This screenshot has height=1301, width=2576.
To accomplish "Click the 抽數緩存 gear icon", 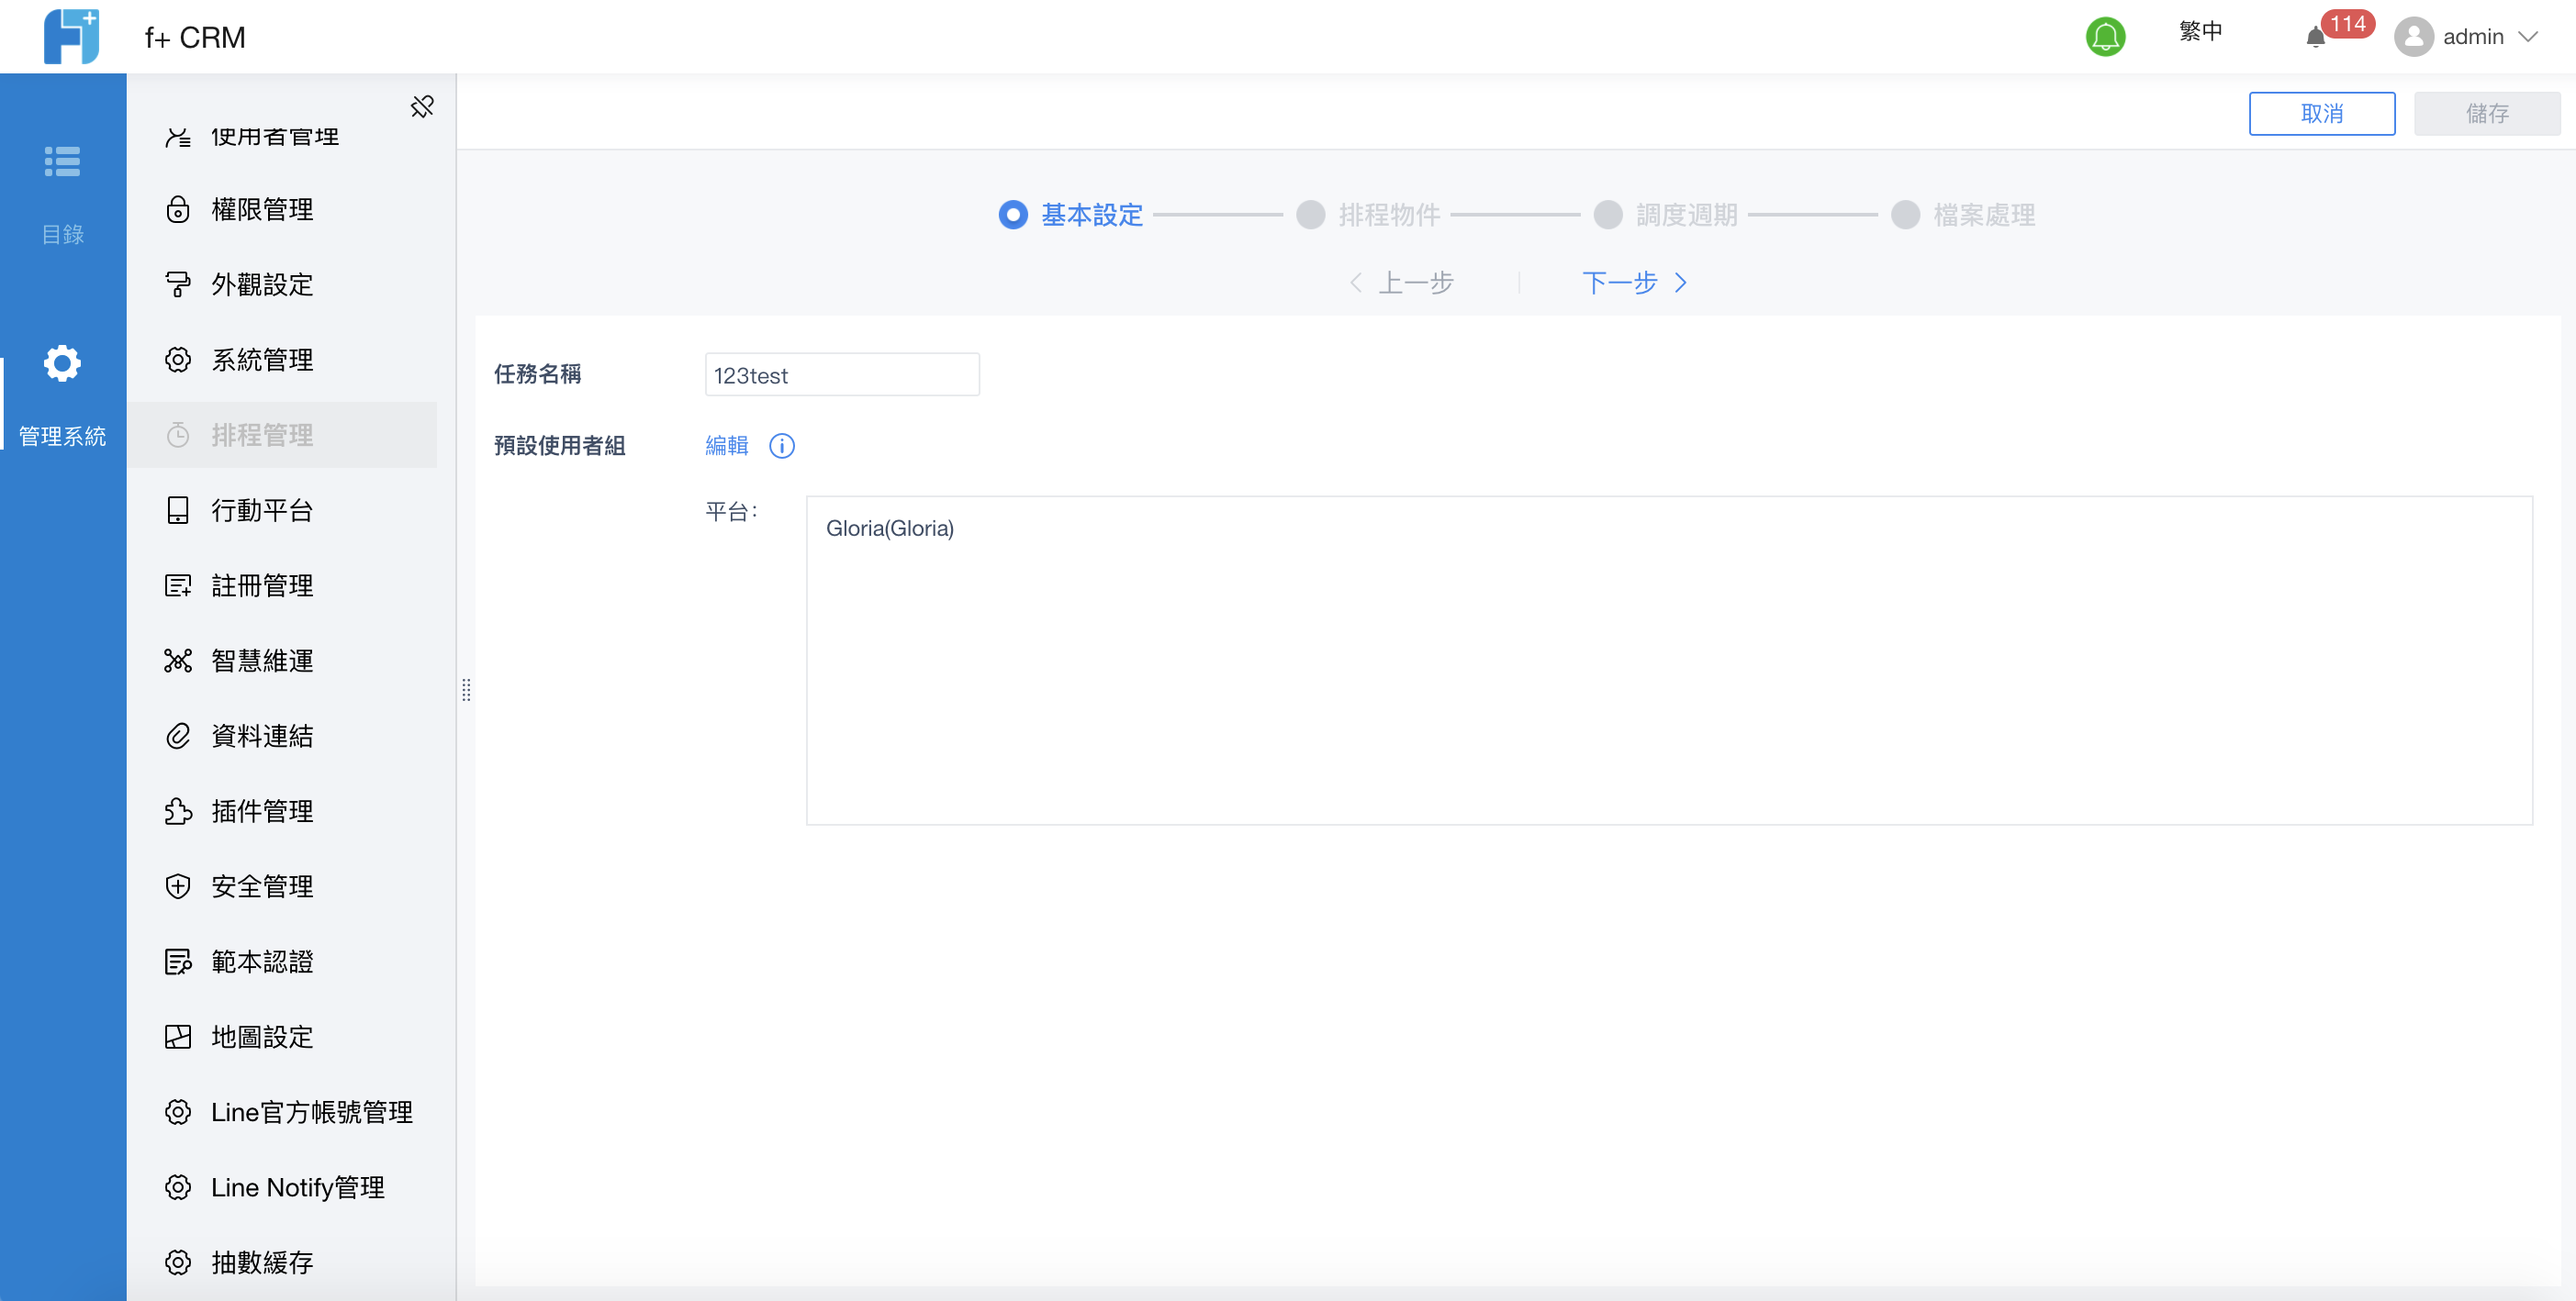I will click(x=178, y=1263).
